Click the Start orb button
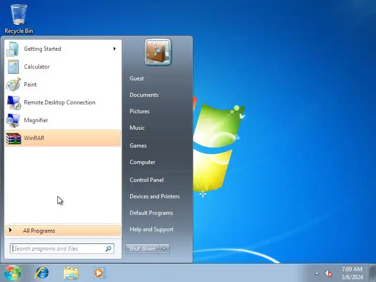The image size is (376, 282). click(x=13, y=273)
